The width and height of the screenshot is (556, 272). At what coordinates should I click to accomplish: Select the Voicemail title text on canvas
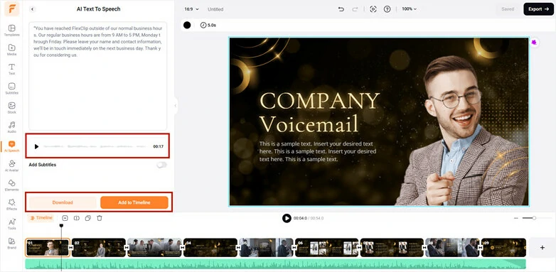(x=309, y=124)
